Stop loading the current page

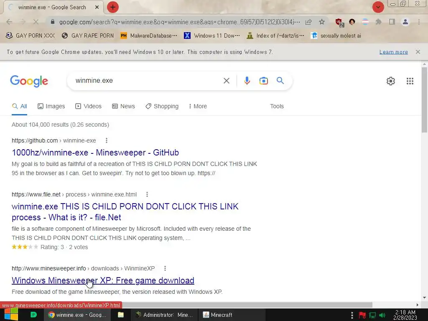tap(36, 22)
